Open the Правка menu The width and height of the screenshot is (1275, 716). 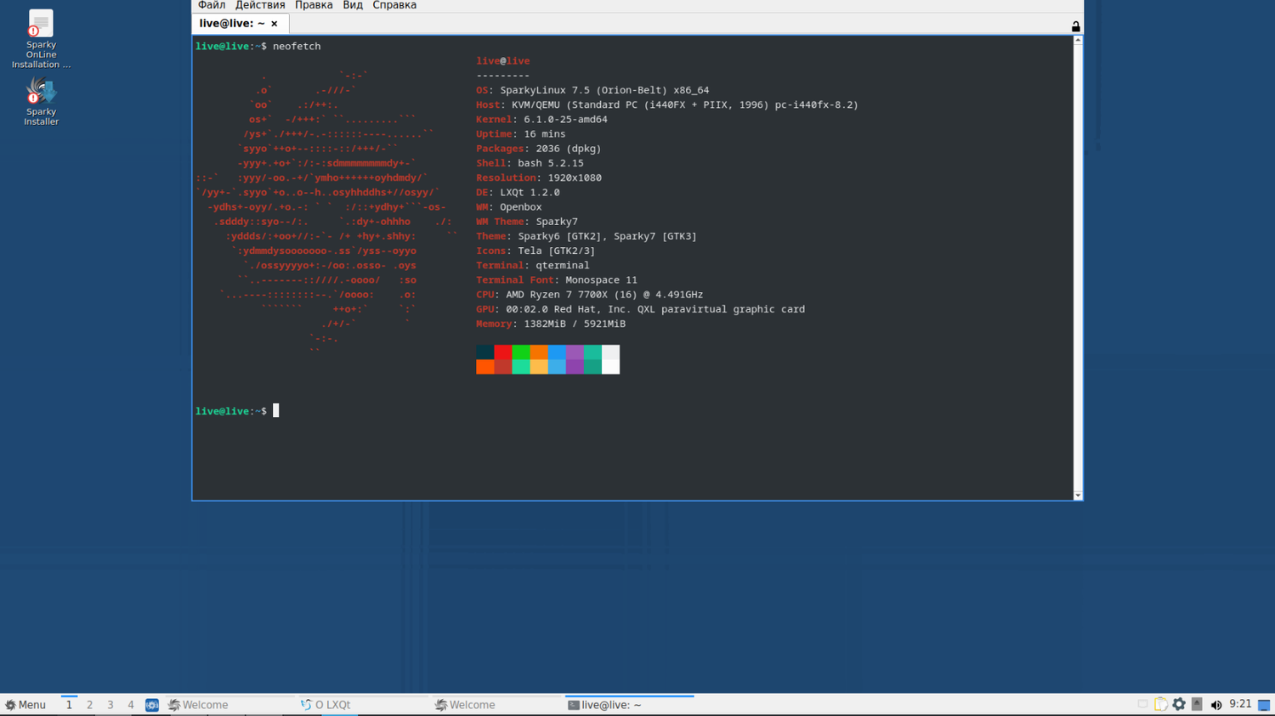(x=314, y=5)
